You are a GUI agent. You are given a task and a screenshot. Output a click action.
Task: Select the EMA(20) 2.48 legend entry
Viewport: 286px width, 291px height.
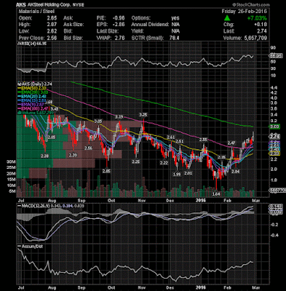click(33, 96)
